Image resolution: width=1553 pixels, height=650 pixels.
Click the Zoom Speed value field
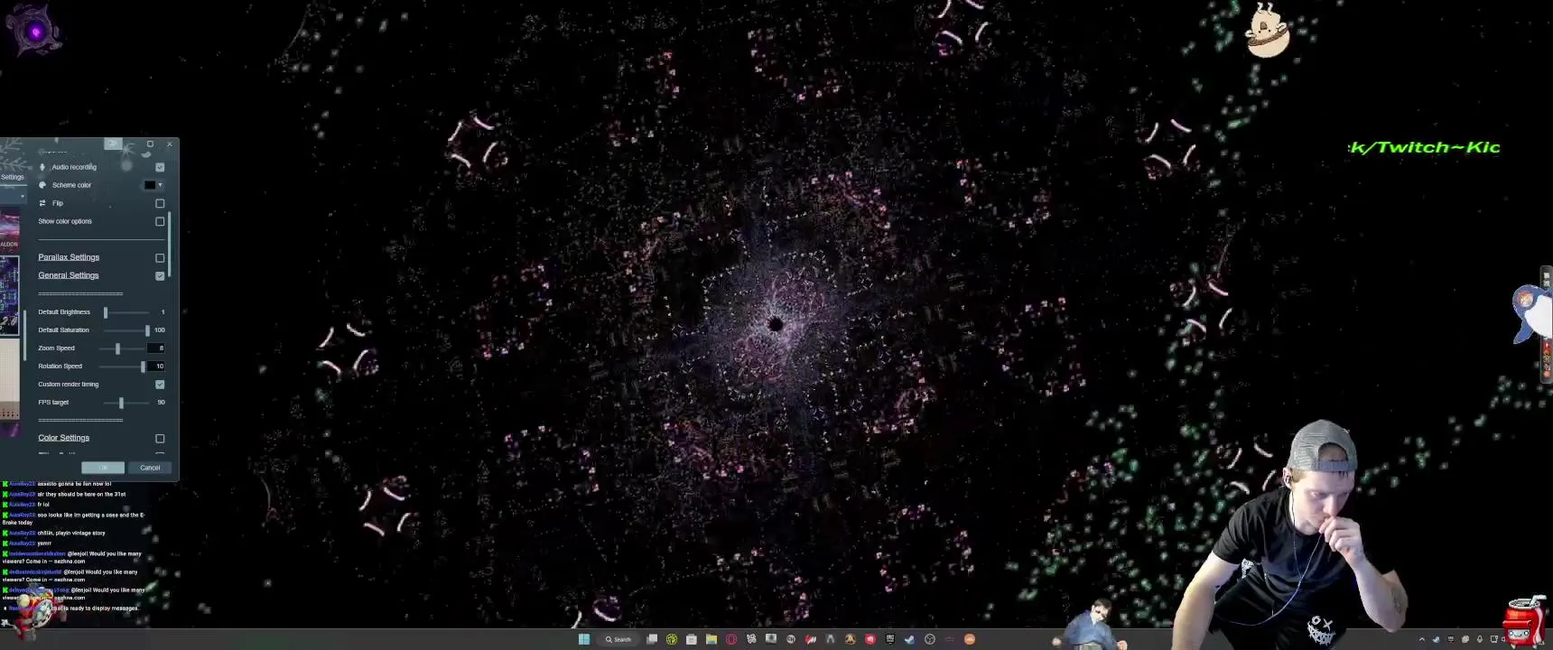point(156,348)
